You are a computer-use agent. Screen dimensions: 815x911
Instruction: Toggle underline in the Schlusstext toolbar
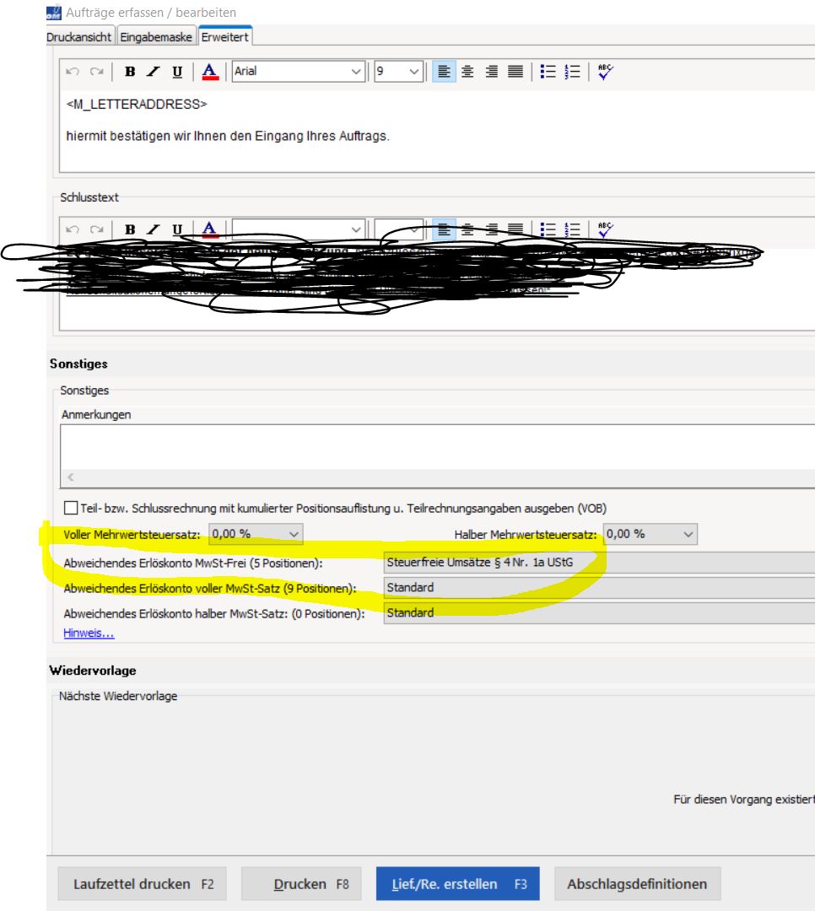pos(177,229)
